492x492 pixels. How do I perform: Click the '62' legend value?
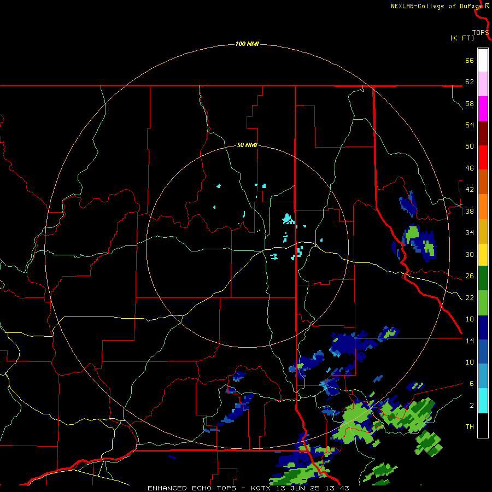(x=470, y=81)
